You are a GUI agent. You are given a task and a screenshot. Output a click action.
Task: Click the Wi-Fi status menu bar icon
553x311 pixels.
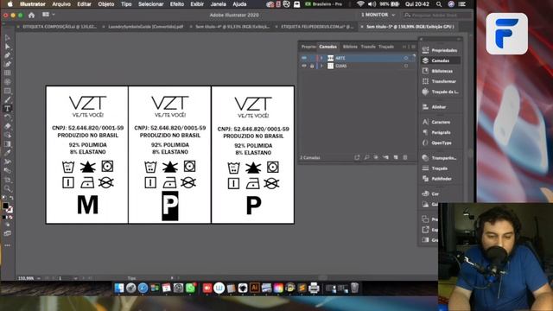[360, 4]
